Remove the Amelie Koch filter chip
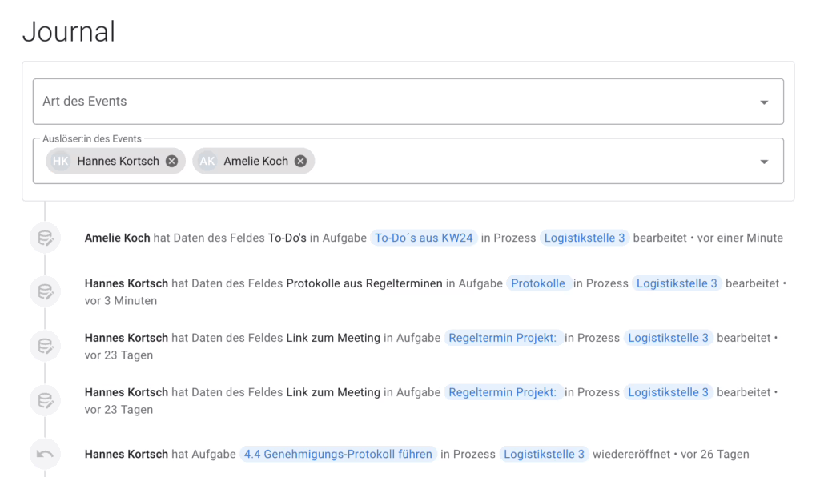Viewport: 820px width, 477px height. point(300,162)
